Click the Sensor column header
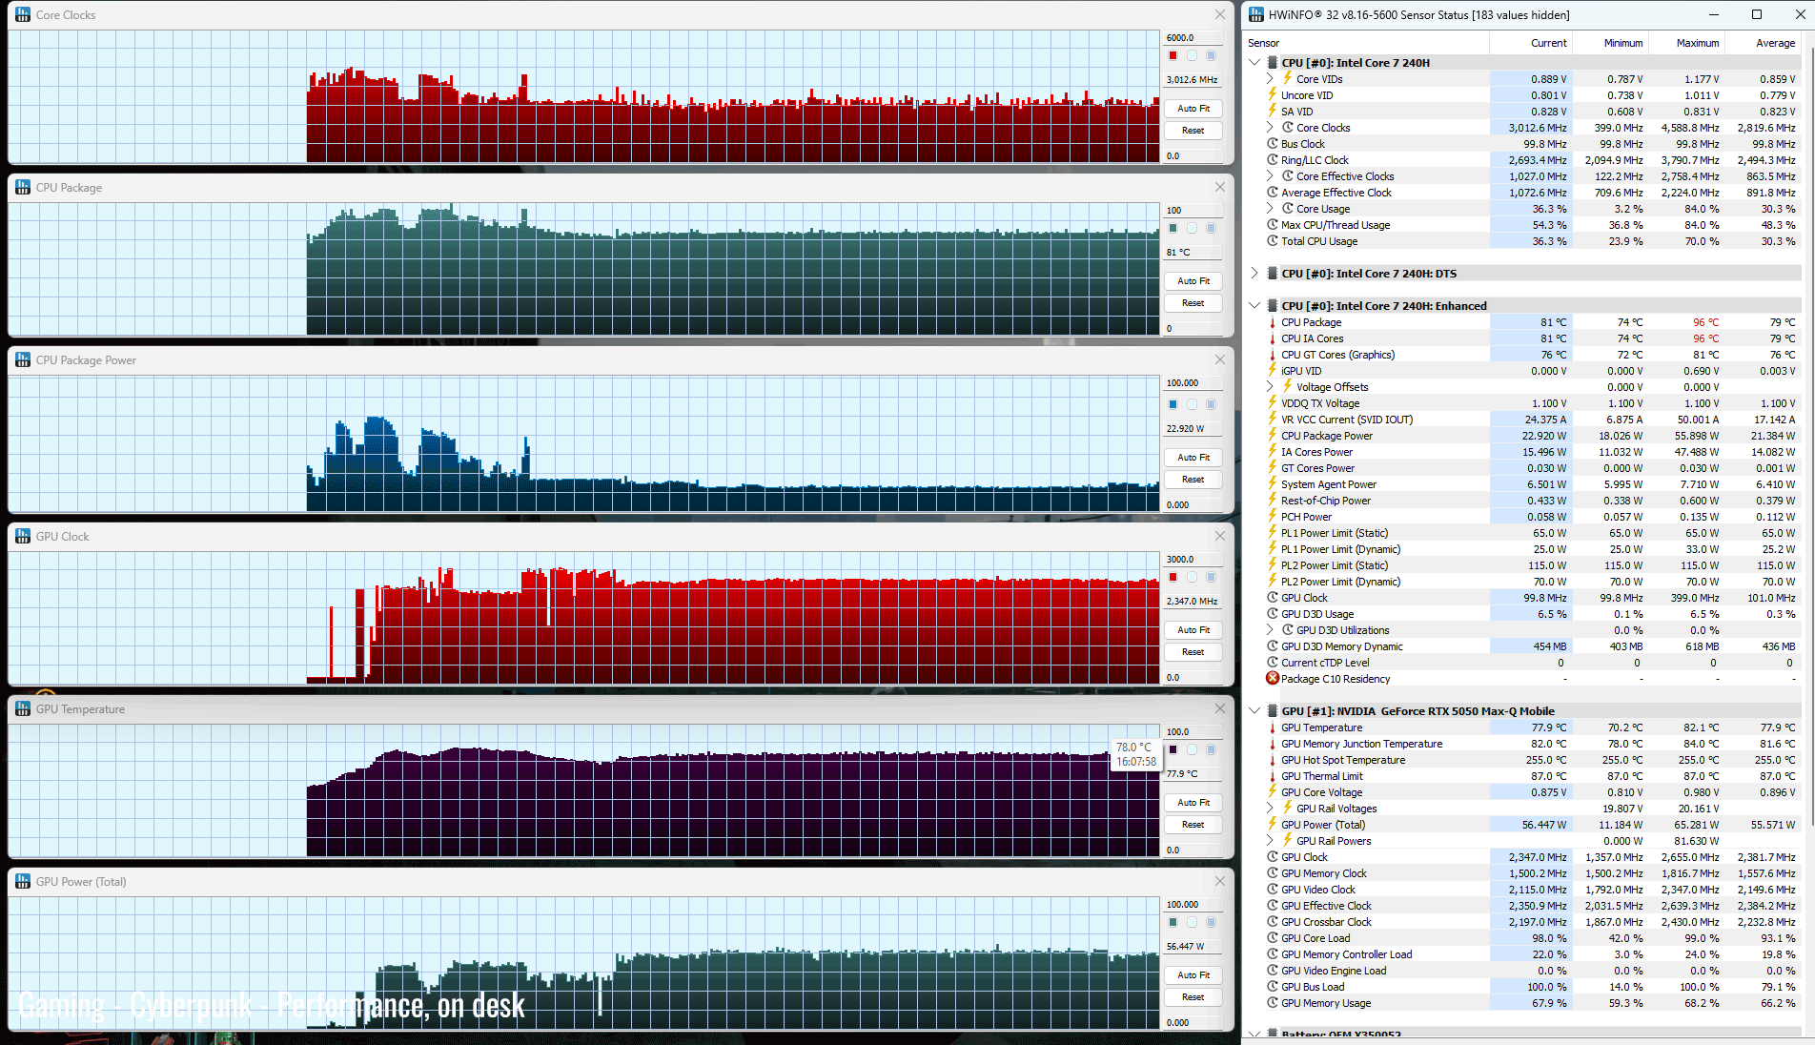This screenshot has width=1815, height=1045. pyautogui.click(x=1365, y=43)
